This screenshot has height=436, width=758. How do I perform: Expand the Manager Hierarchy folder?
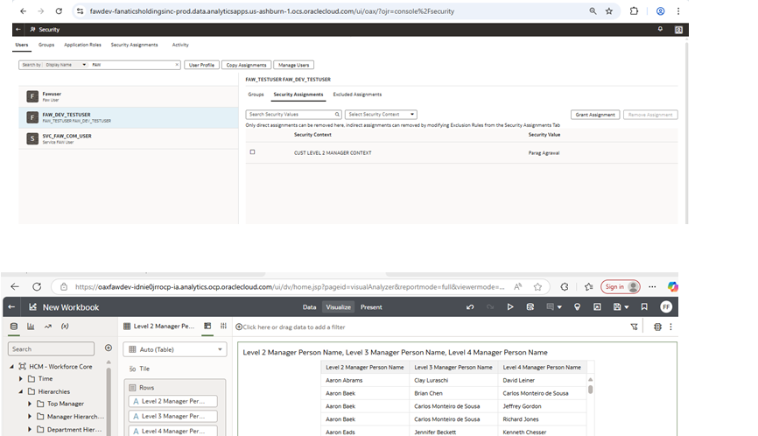tap(30, 416)
